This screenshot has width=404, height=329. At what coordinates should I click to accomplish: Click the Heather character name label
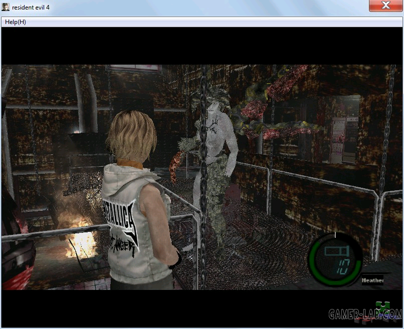tap(372, 280)
